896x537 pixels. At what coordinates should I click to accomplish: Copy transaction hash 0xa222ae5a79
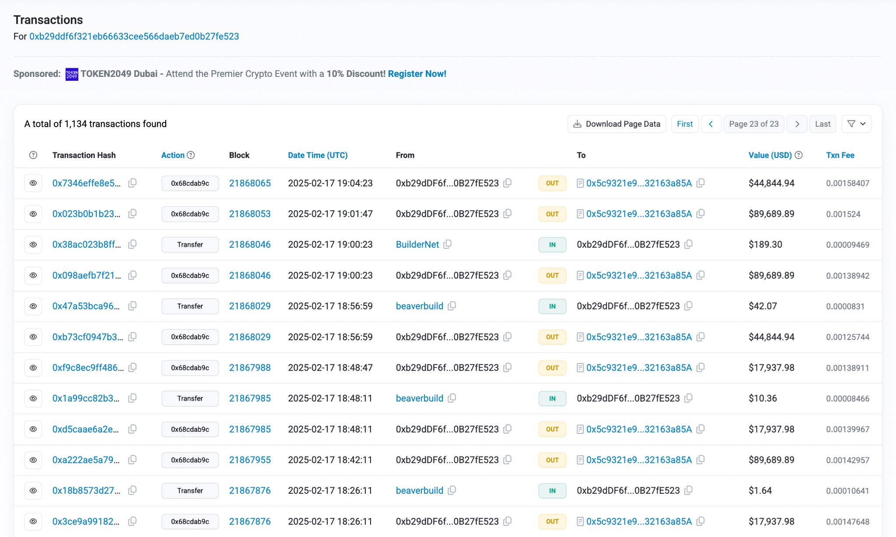tap(132, 460)
